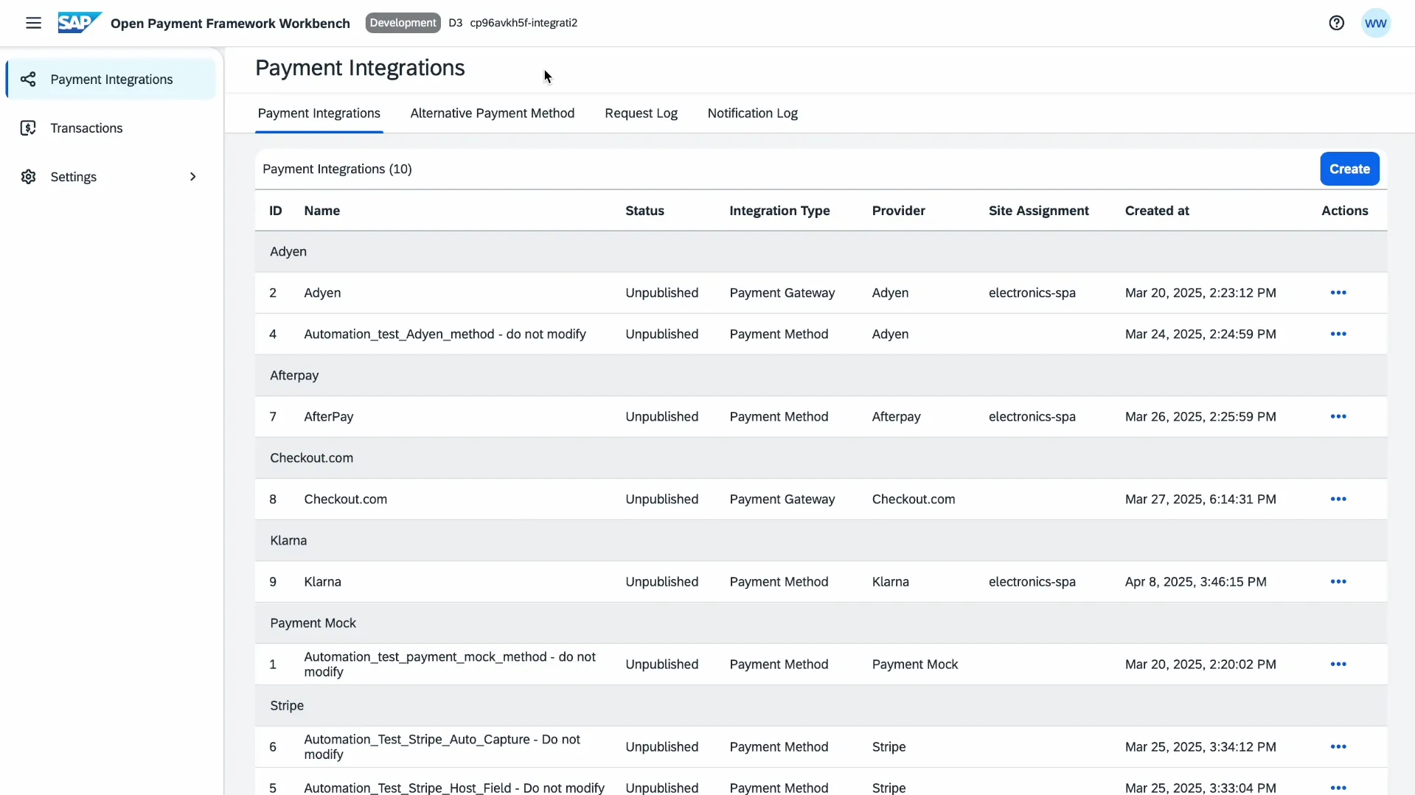Image resolution: width=1415 pixels, height=795 pixels.
Task: Select the Adyen name cell in row 2
Action: coord(322,293)
